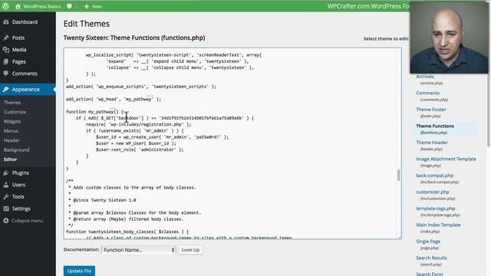Click the Pages icon
Screen dimensions: 491x276
6,61
